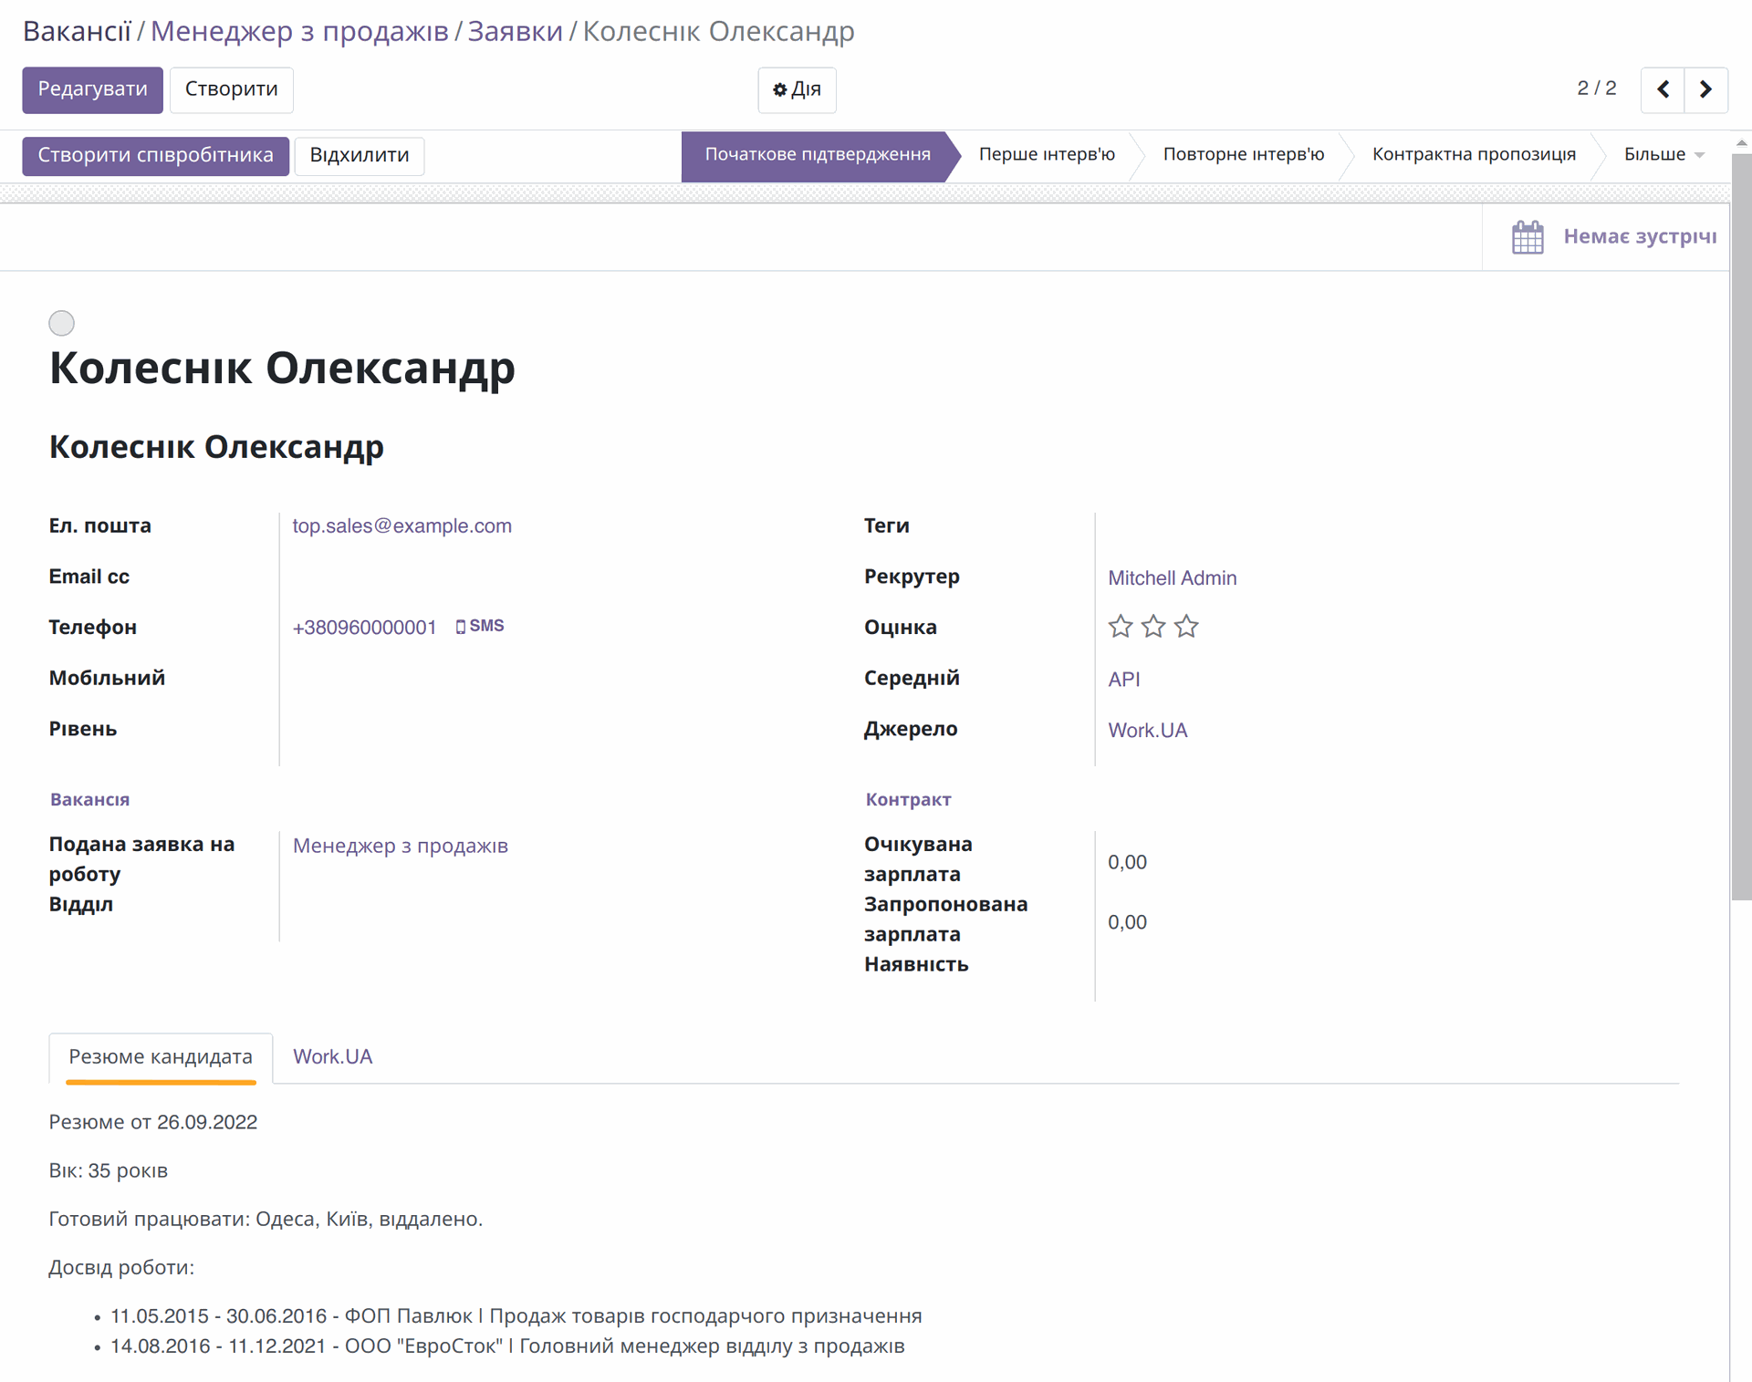
Task: Open the Work.UA source link
Action: point(1147,731)
